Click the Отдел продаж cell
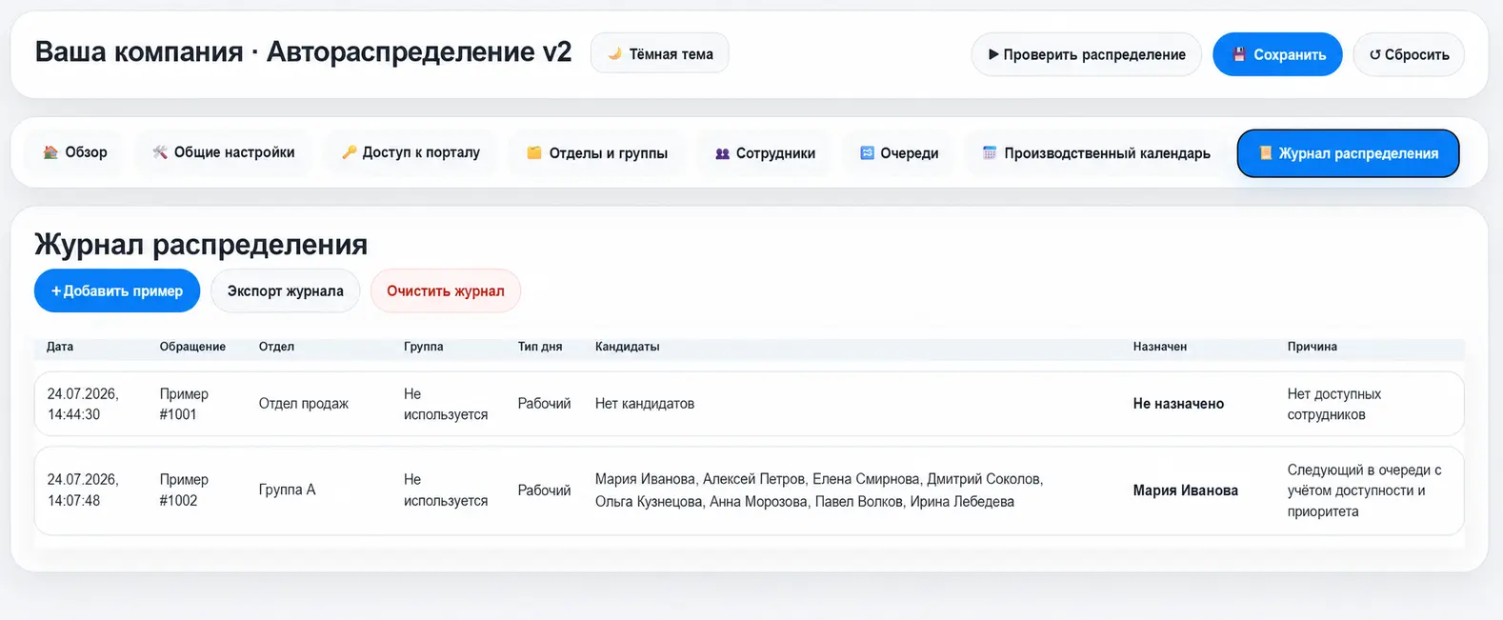This screenshot has height=620, width=1503. 304,404
